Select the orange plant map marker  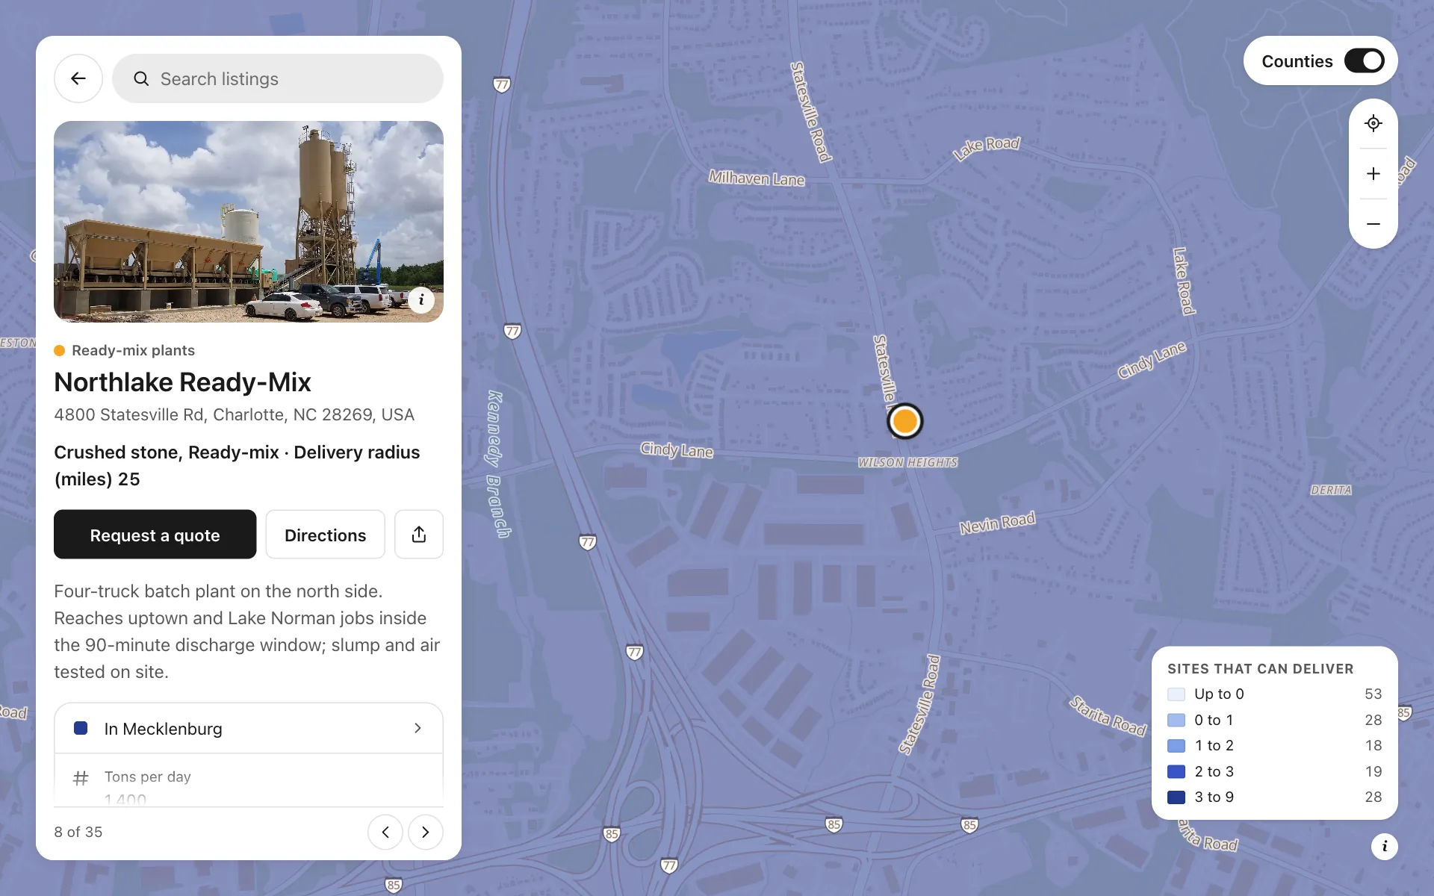[x=905, y=421]
